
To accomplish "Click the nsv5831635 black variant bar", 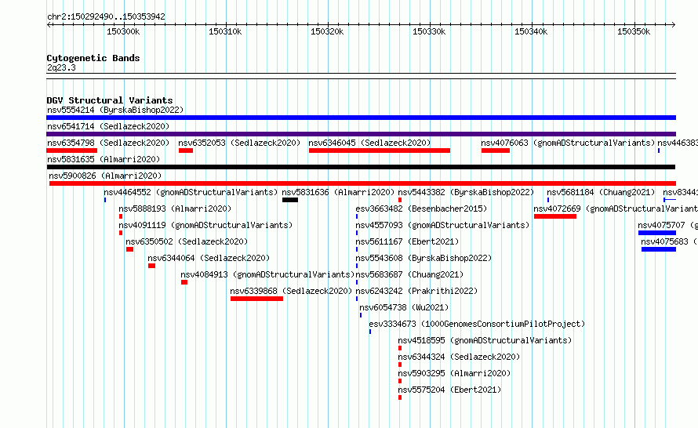I will click(x=361, y=167).
